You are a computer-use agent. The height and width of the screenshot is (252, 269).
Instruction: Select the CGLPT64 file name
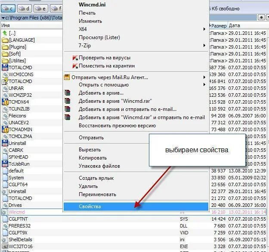click(x=18, y=184)
